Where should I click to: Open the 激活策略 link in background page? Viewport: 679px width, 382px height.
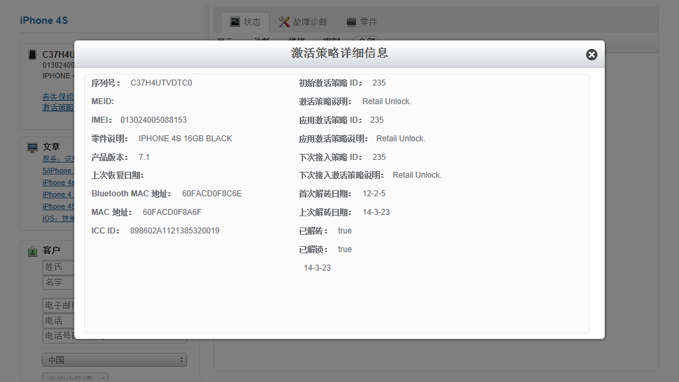pos(58,107)
